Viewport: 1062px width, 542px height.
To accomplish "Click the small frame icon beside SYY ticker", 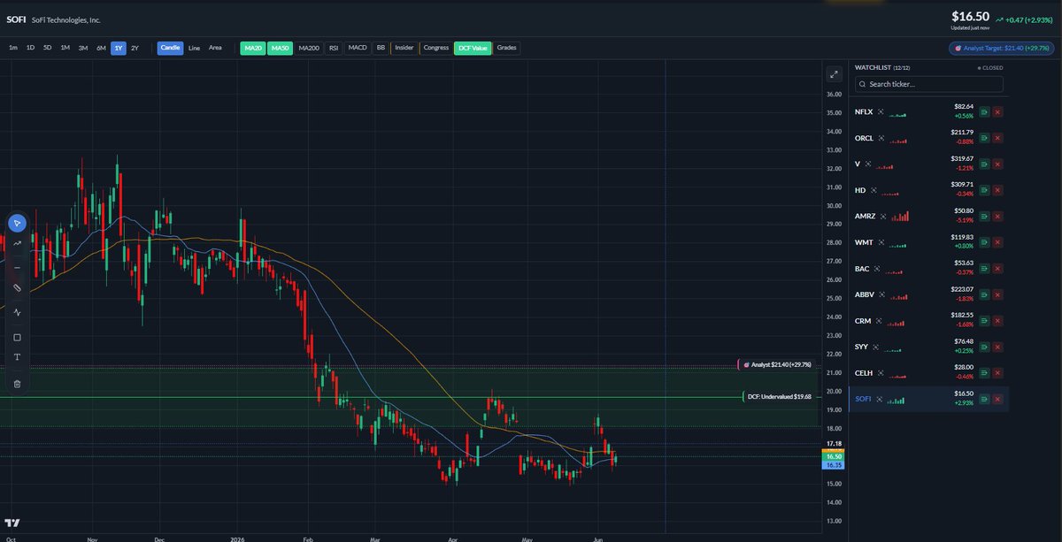I will click(x=878, y=347).
